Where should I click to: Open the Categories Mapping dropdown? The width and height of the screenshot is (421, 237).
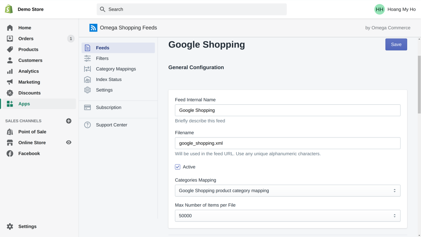point(288,190)
